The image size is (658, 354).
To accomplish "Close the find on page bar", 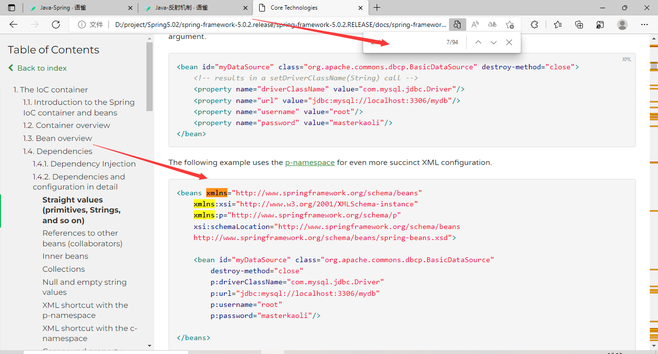I will click(509, 42).
